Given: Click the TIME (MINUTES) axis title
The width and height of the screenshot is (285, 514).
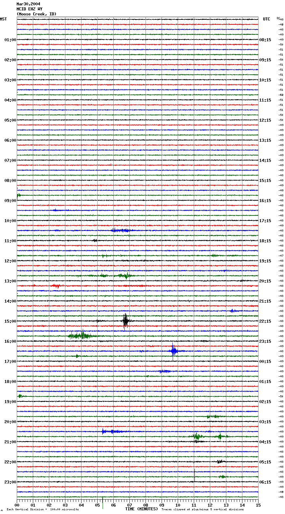Looking at the screenshot, I should 141,509.
